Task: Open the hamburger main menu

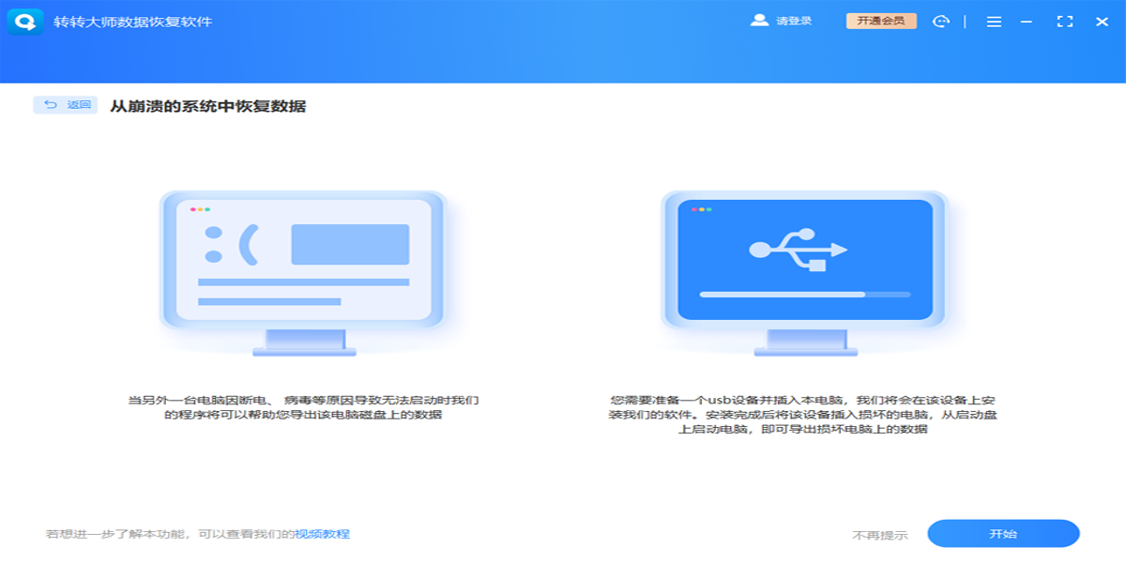Action: point(994,22)
